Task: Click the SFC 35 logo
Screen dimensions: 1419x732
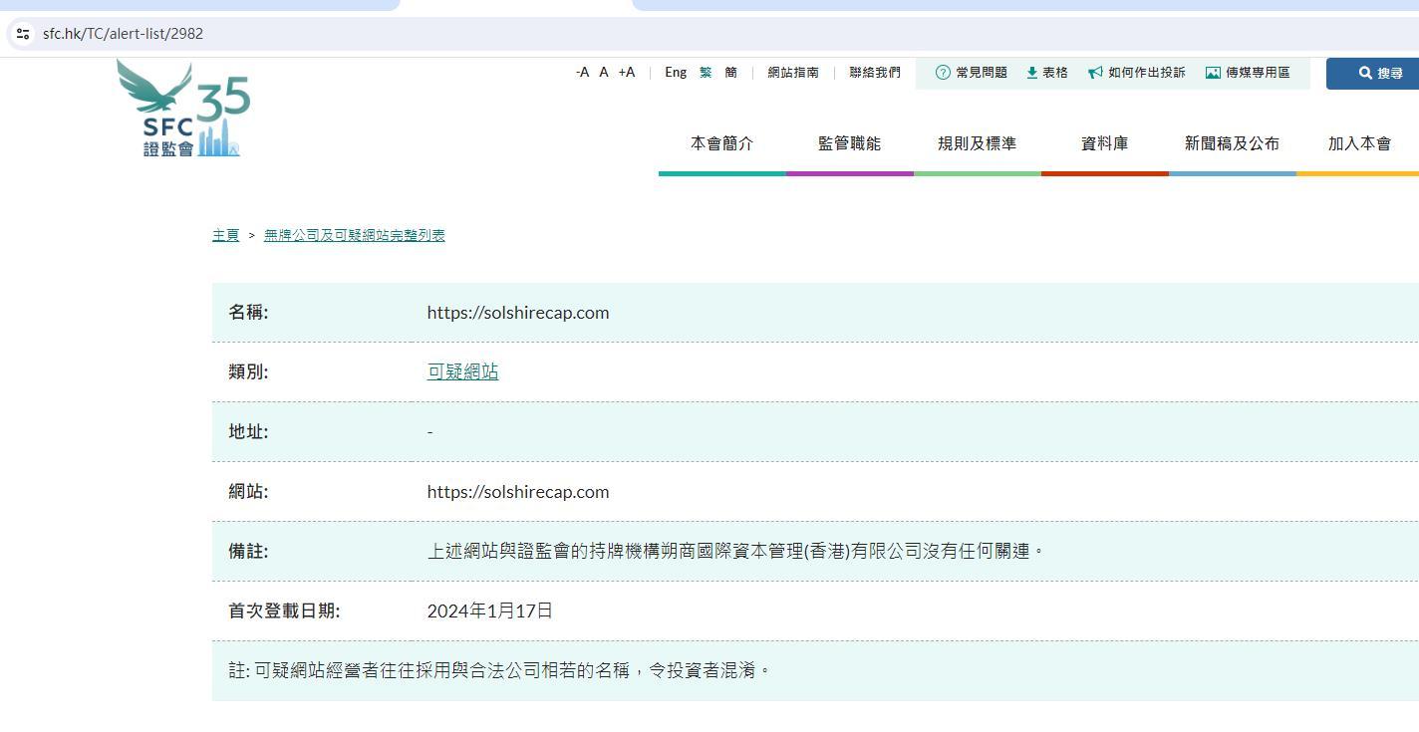Action: (x=183, y=110)
